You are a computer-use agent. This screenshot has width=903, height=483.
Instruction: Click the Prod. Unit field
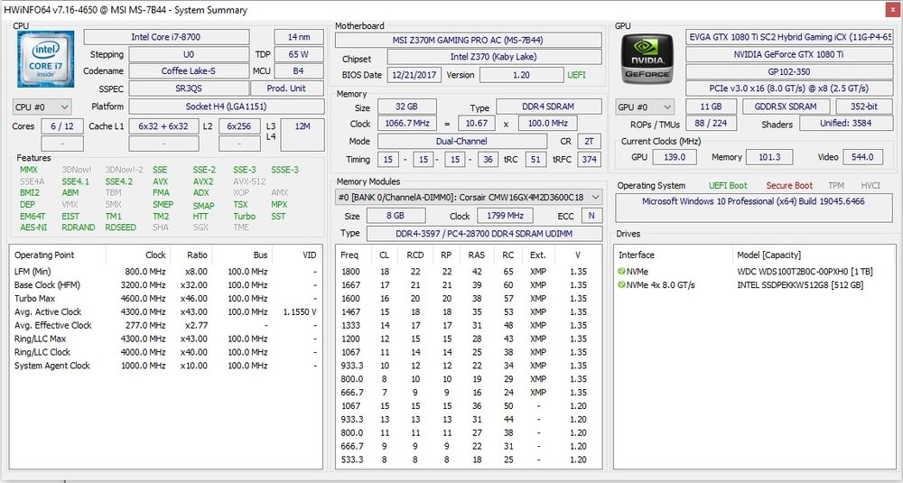tap(287, 88)
